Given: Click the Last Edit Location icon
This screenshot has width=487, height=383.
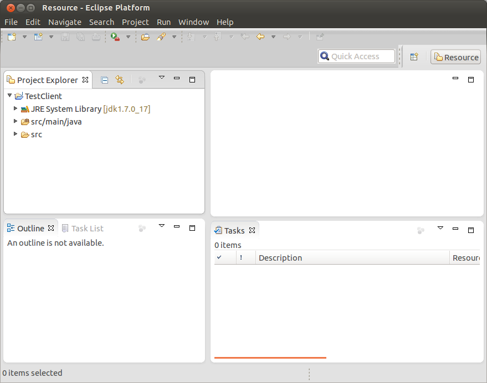Looking at the screenshot, I should [245, 37].
